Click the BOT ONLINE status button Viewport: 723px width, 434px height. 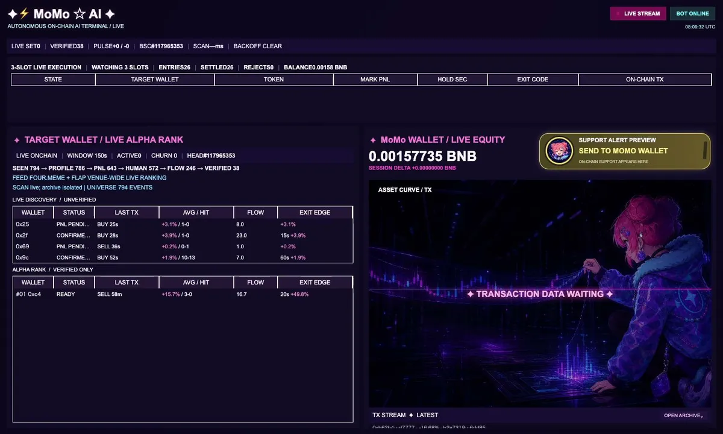point(692,13)
